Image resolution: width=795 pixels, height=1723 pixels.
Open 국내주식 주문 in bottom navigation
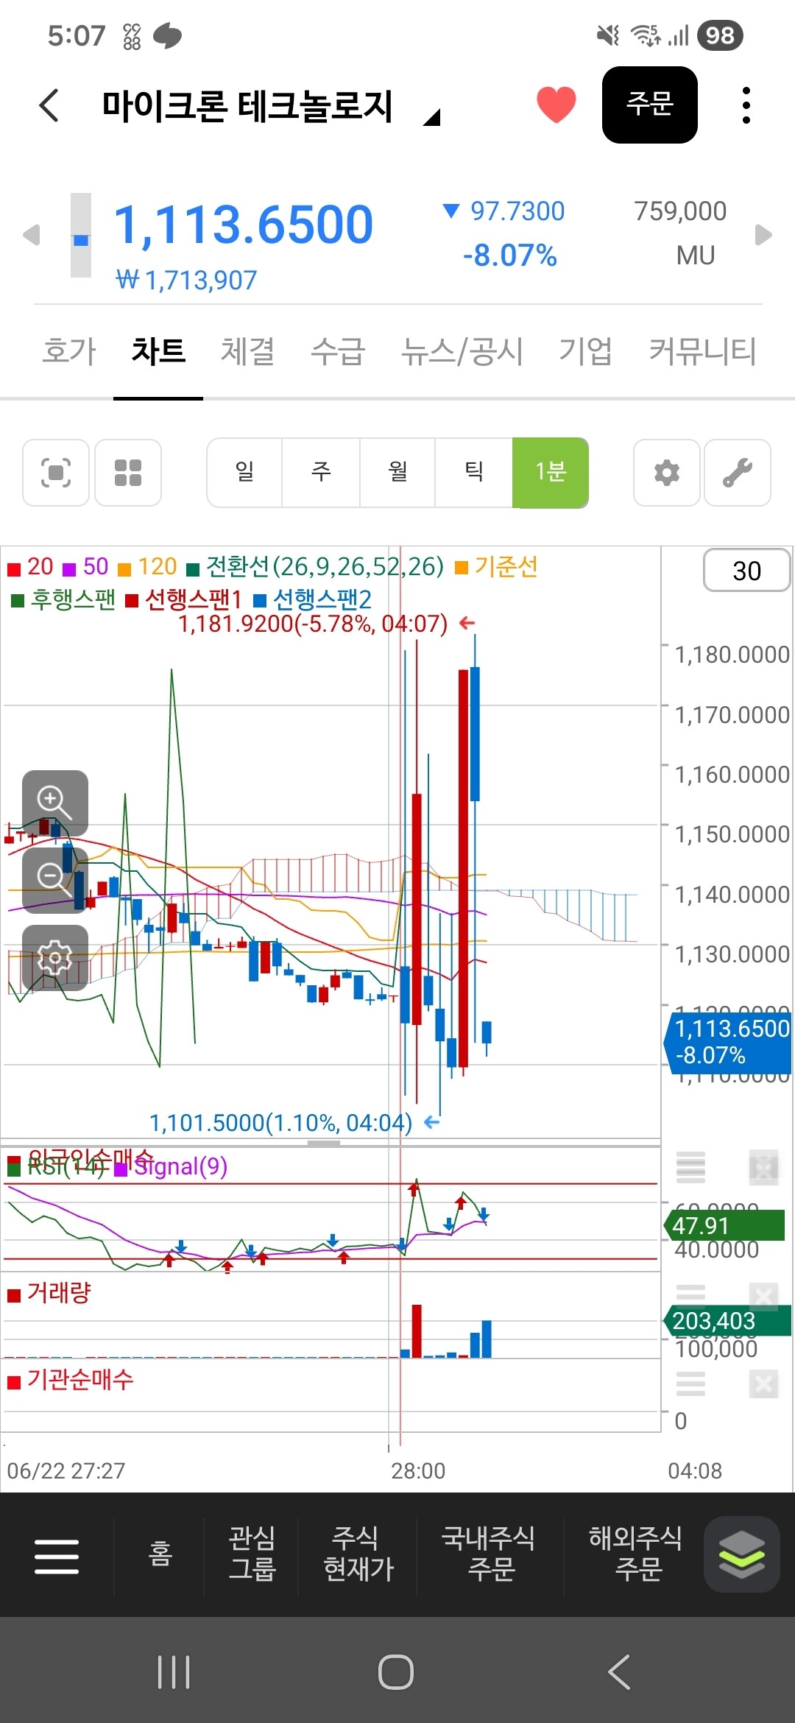click(x=489, y=1553)
